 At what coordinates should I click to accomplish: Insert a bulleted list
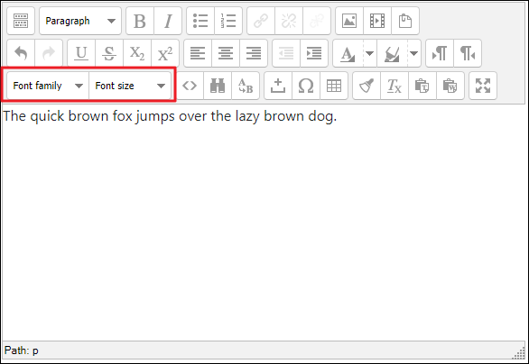click(x=200, y=21)
